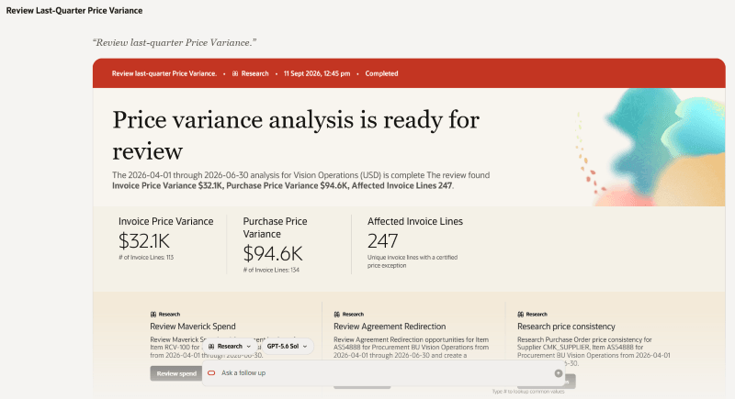Click the Affected Invoice Lines label
The image size is (735, 399).
pyautogui.click(x=415, y=221)
